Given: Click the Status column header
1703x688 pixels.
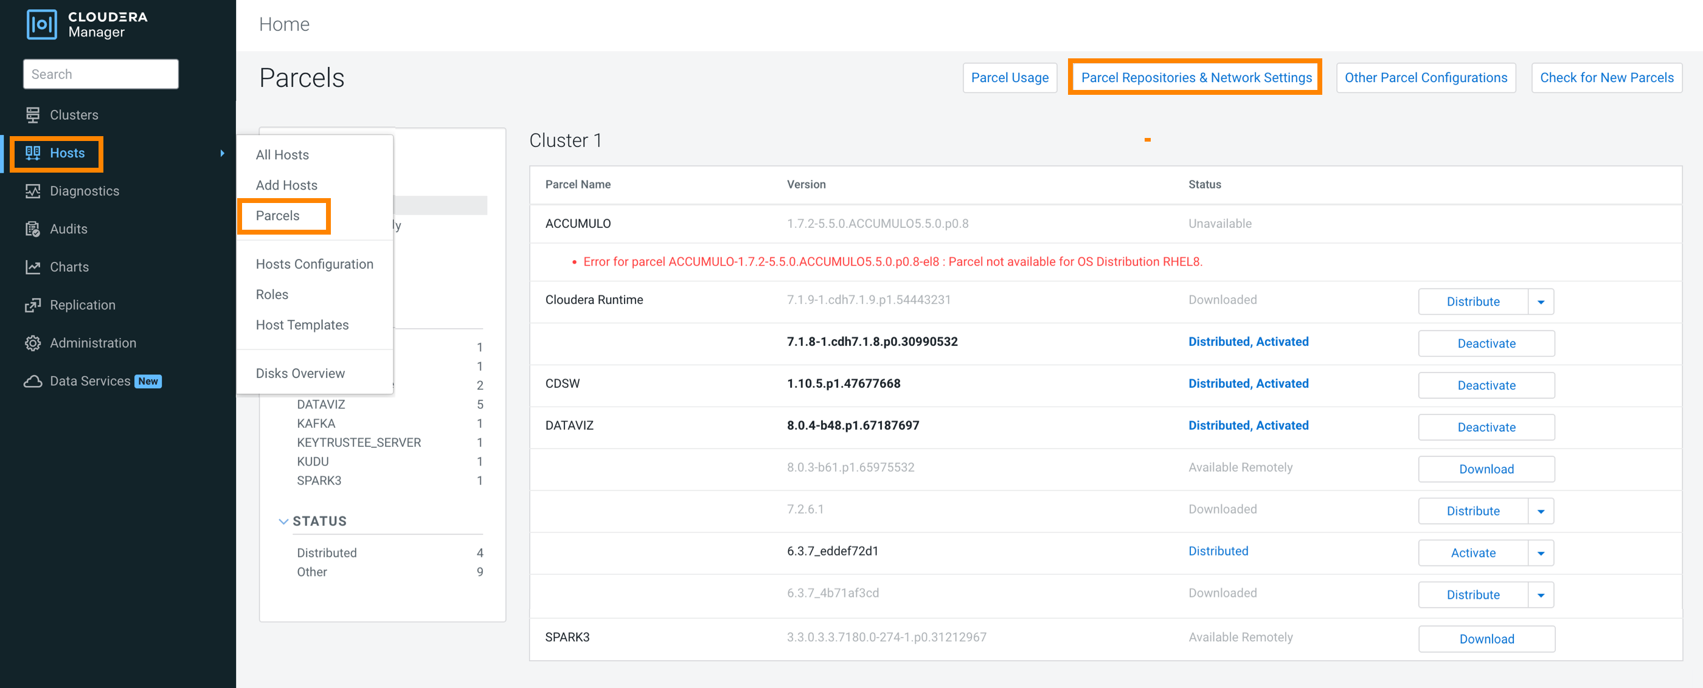Looking at the screenshot, I should pos(1204,184).
